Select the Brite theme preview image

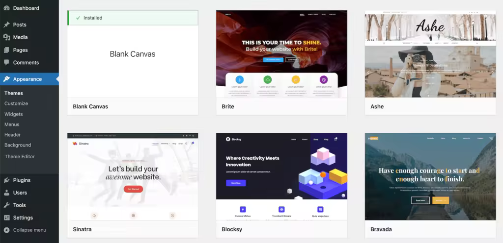pos(281,54)
